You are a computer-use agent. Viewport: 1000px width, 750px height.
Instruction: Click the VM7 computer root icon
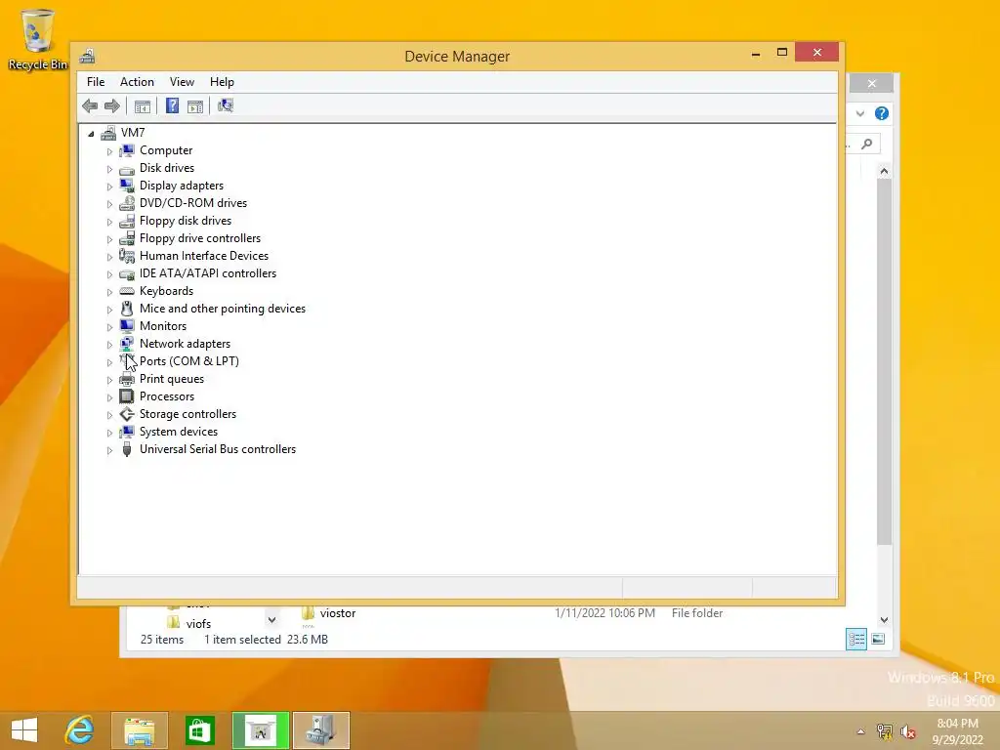tap(108, 133)
